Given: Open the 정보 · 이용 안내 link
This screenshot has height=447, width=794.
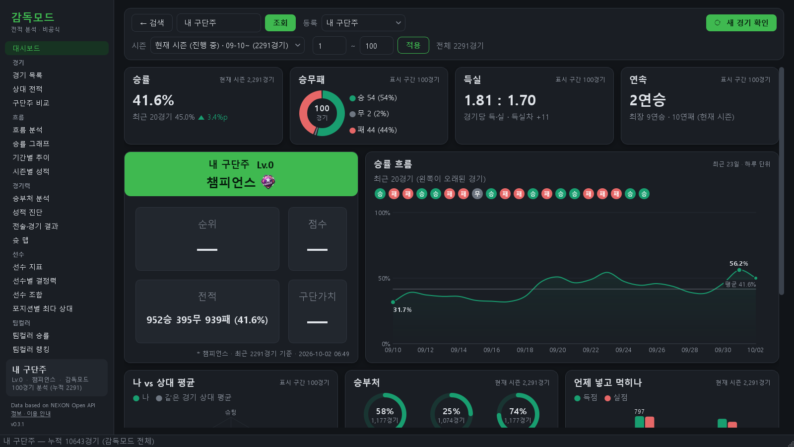Looking at the screenshot, I should (x=31, y=414).
